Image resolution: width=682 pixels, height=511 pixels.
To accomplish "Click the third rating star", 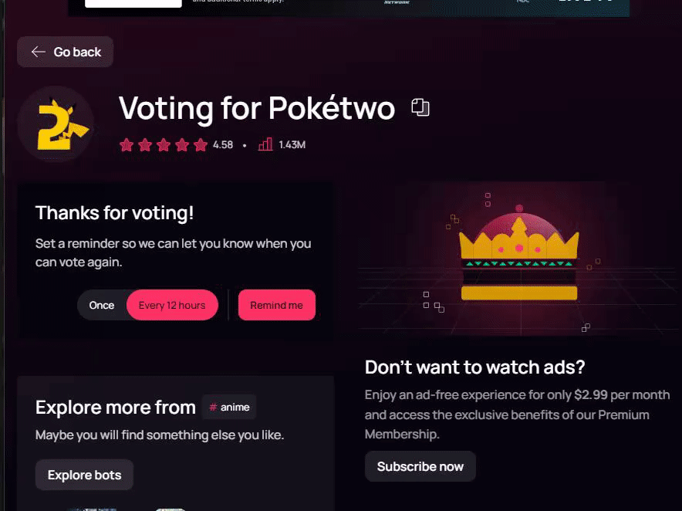I will (x=164, y=145).
